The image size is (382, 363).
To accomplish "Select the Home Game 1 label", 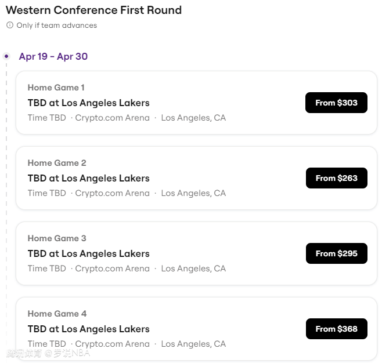I will [56, 88].
